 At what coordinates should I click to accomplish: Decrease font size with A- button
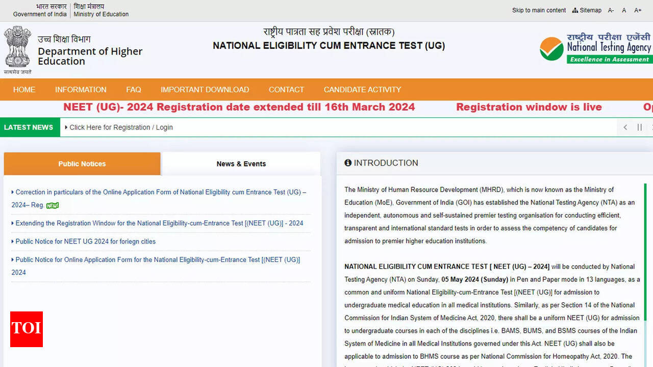click(x=611, y=10)
